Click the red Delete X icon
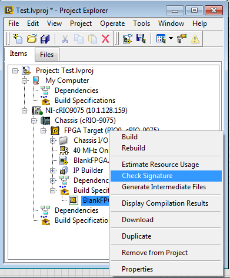 pyautogui.click(x=106, y=39)
